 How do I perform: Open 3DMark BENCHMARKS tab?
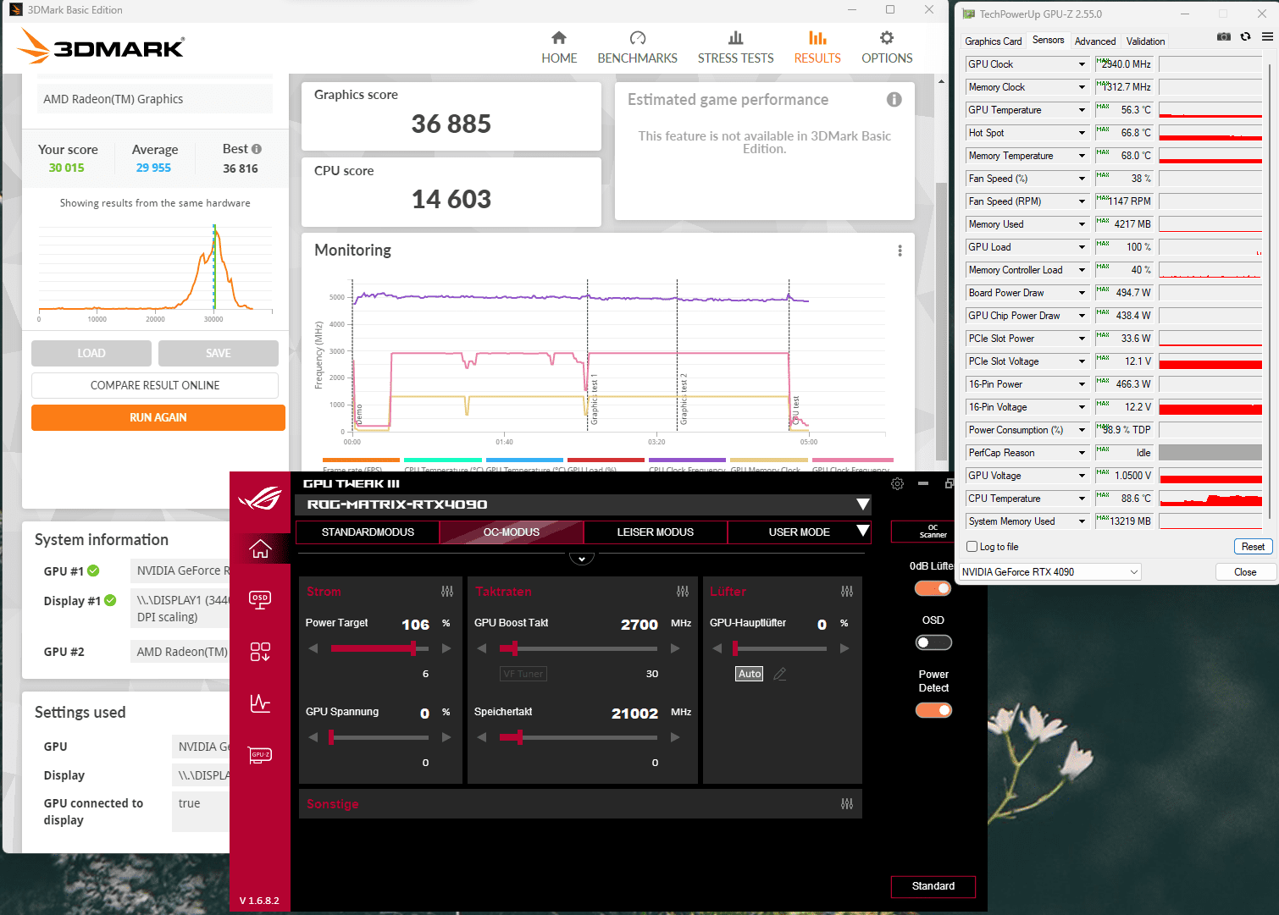coord(637,47)
